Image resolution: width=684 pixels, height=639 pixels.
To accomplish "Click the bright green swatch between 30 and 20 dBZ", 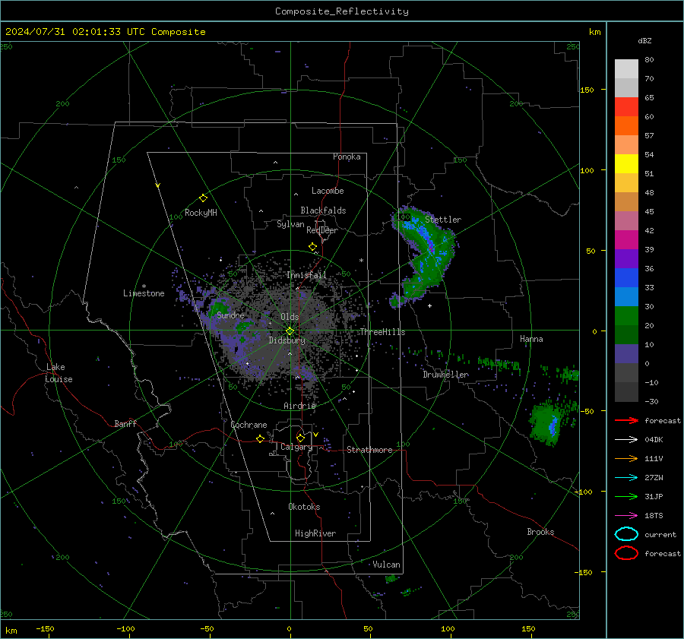I will (626, 316).
